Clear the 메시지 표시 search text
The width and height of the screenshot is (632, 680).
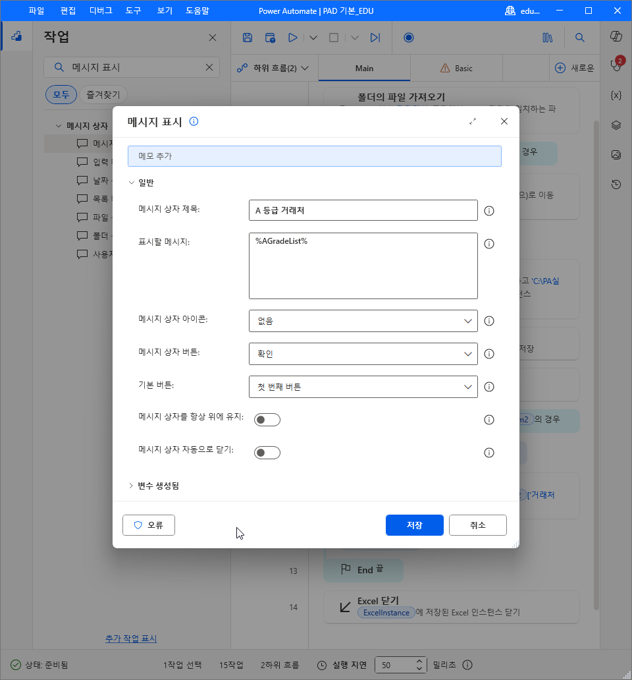(209, 67)
